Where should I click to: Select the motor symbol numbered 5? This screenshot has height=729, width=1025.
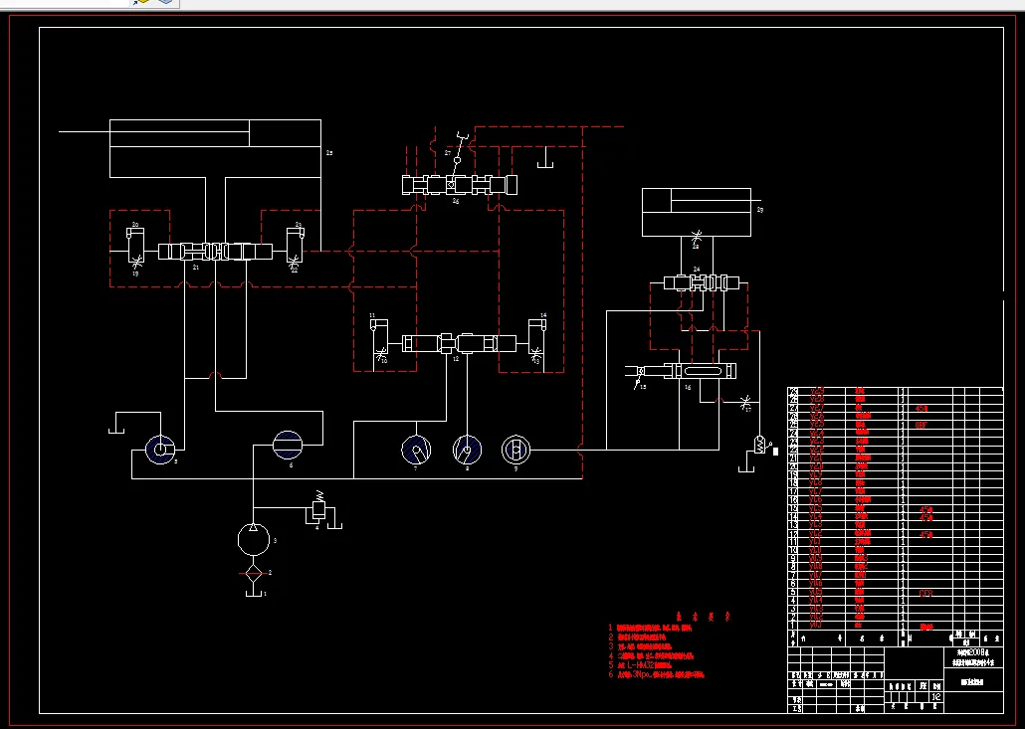pos(160,450)
